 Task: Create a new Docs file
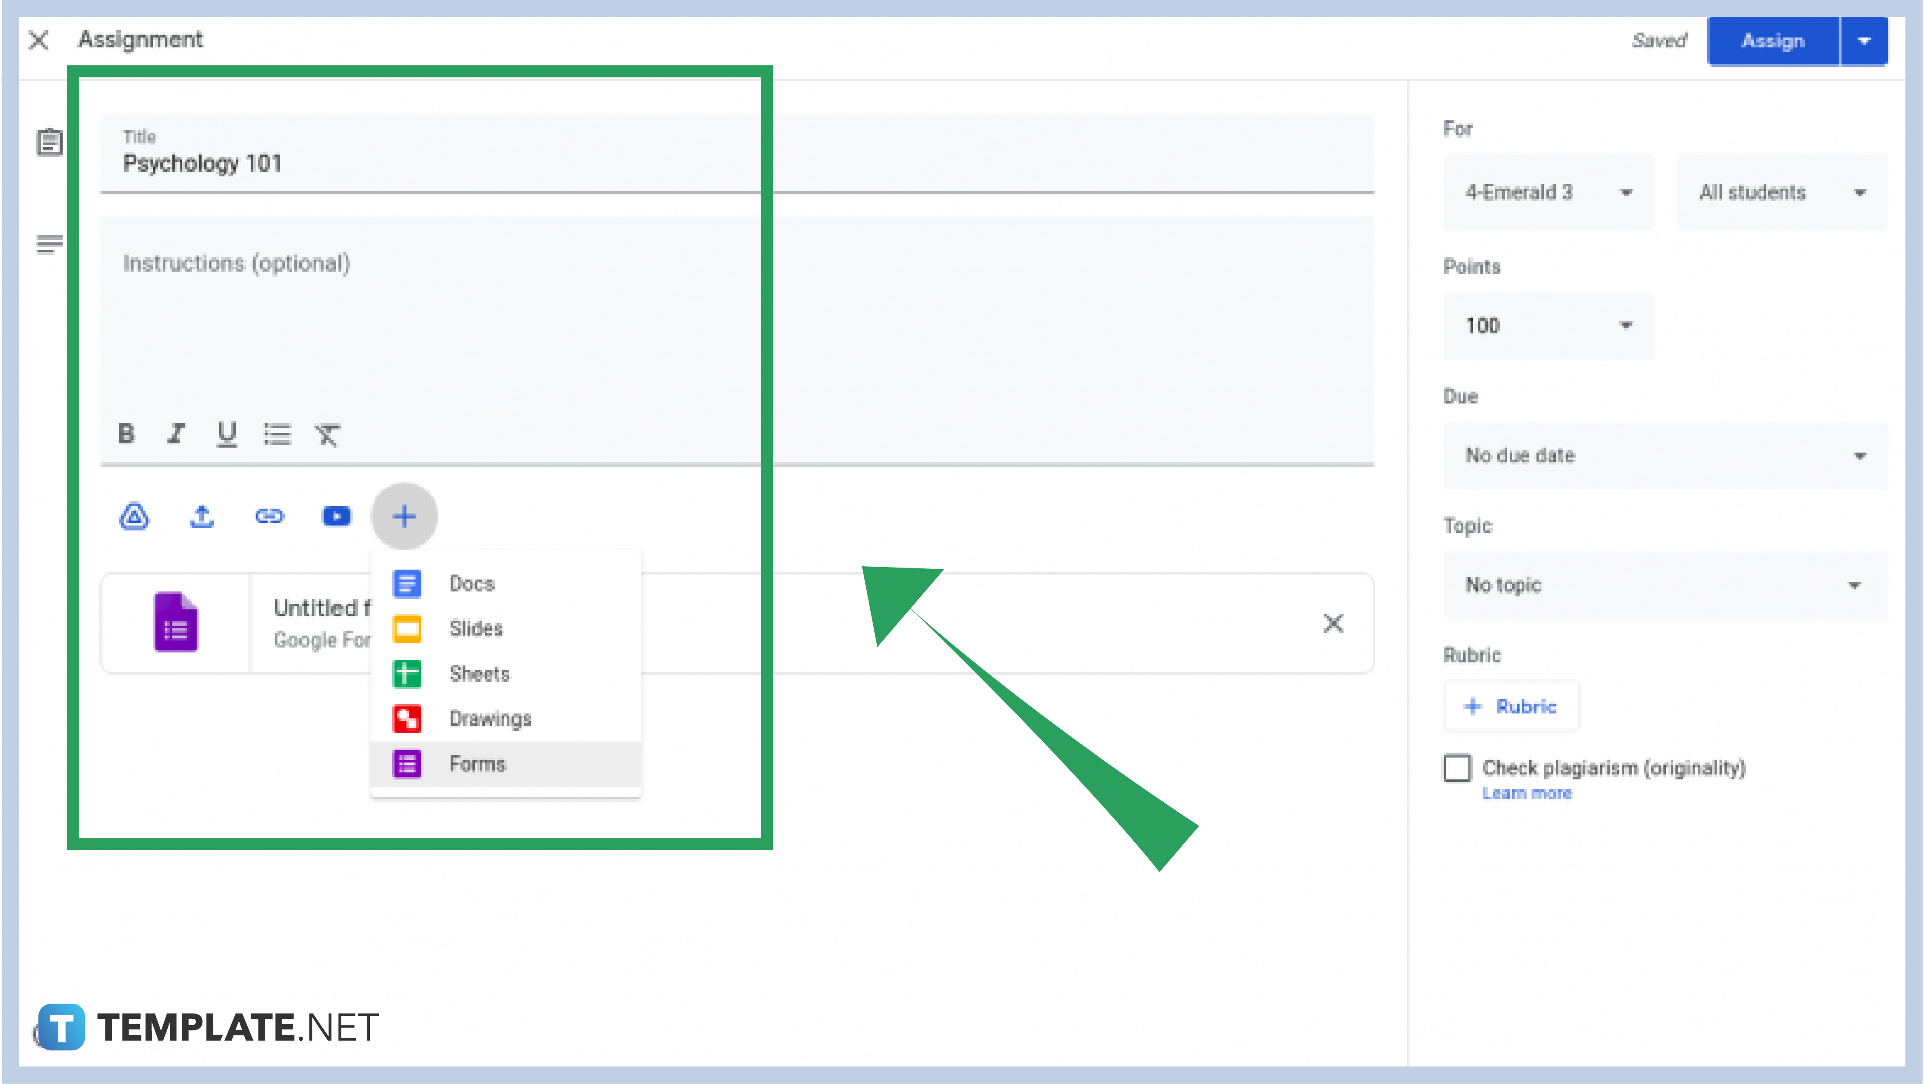(x=506, y=583)
